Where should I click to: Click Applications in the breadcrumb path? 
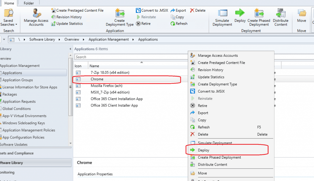(x=148, y=40)
